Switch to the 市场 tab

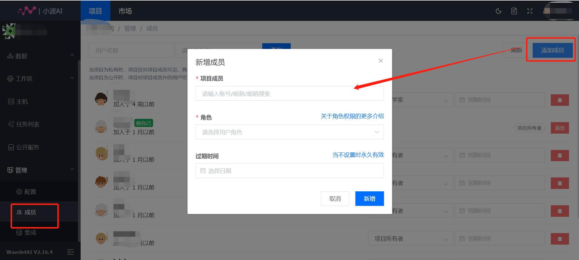coord(125,11)
